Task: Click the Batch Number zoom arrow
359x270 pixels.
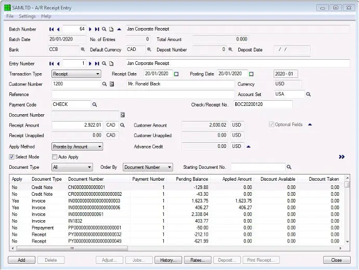Action: [x=119, y=29]
